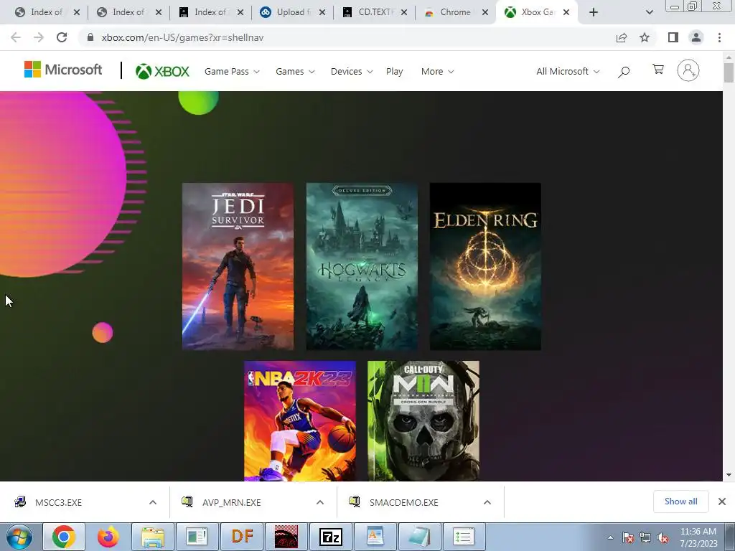Click the network tray icon

645,538
